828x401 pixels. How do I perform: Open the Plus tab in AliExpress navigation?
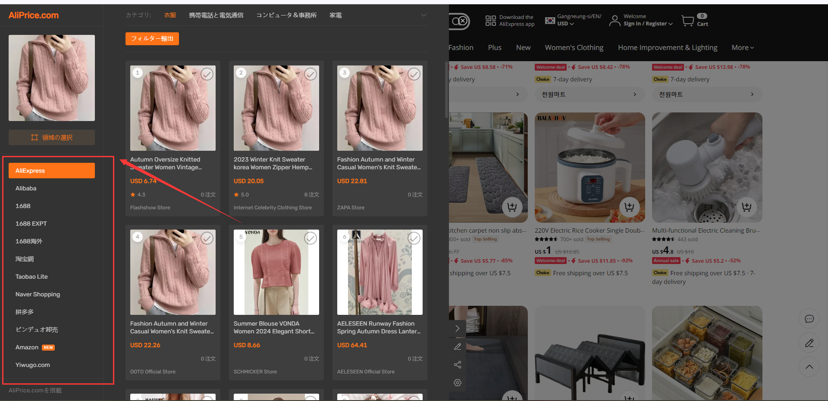(x=495, y=47)
